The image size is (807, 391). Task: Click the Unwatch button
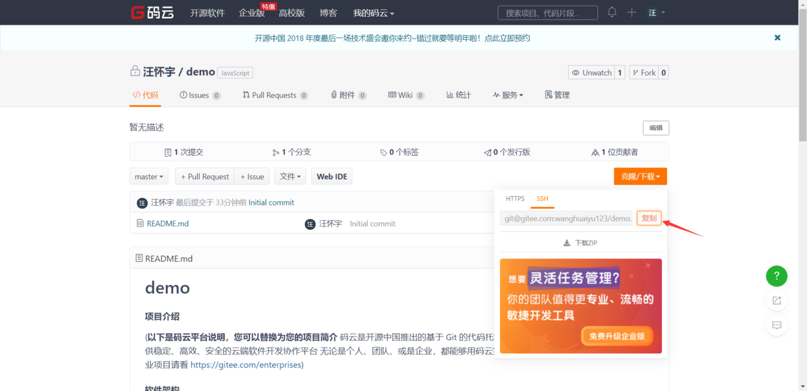point(592,73)
